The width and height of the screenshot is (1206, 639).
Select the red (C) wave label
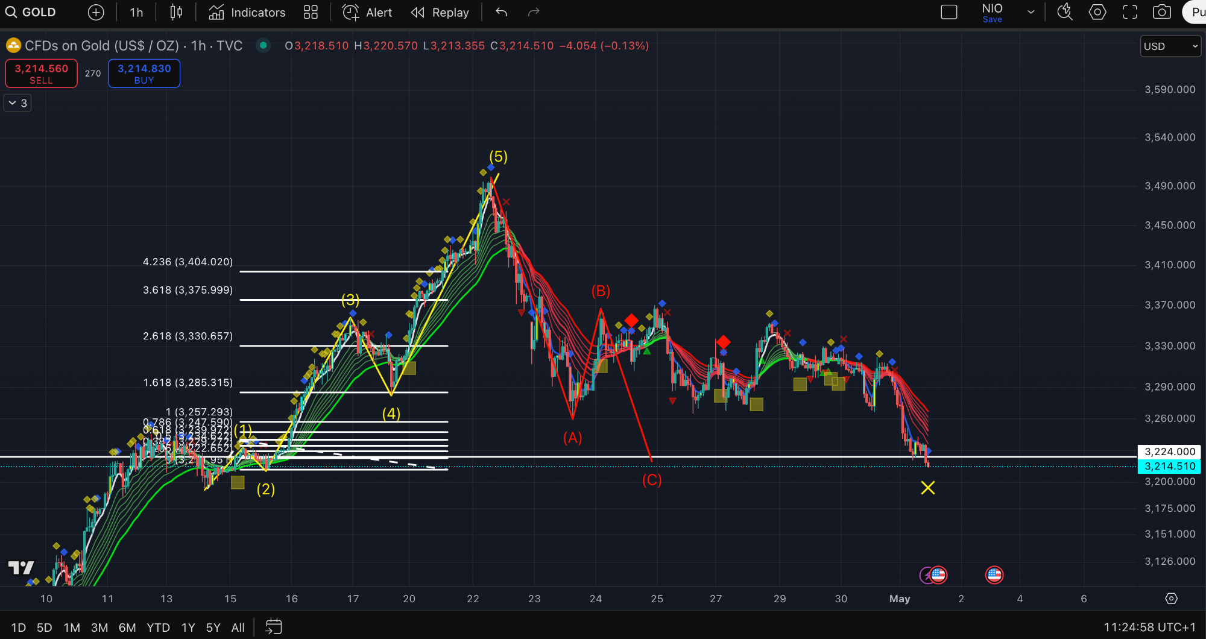[x=652, y=480]
